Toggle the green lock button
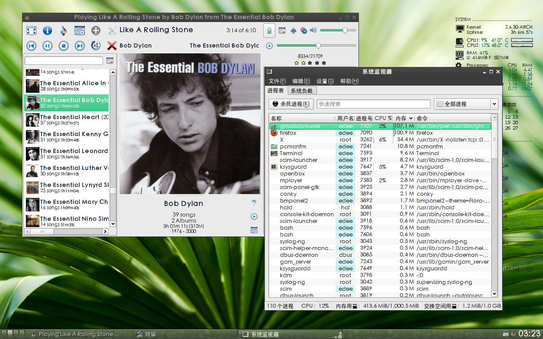 pyautogui.click(x=269, y=31)
